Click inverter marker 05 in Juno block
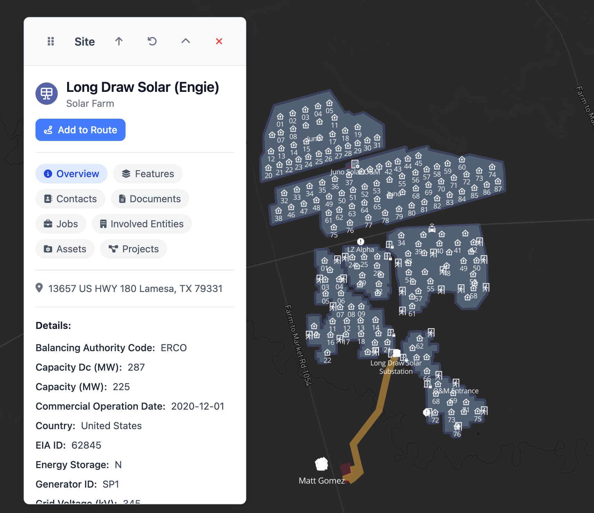This screenshot has height=513, width=594. pyautogui.click(x=329, y=103)
